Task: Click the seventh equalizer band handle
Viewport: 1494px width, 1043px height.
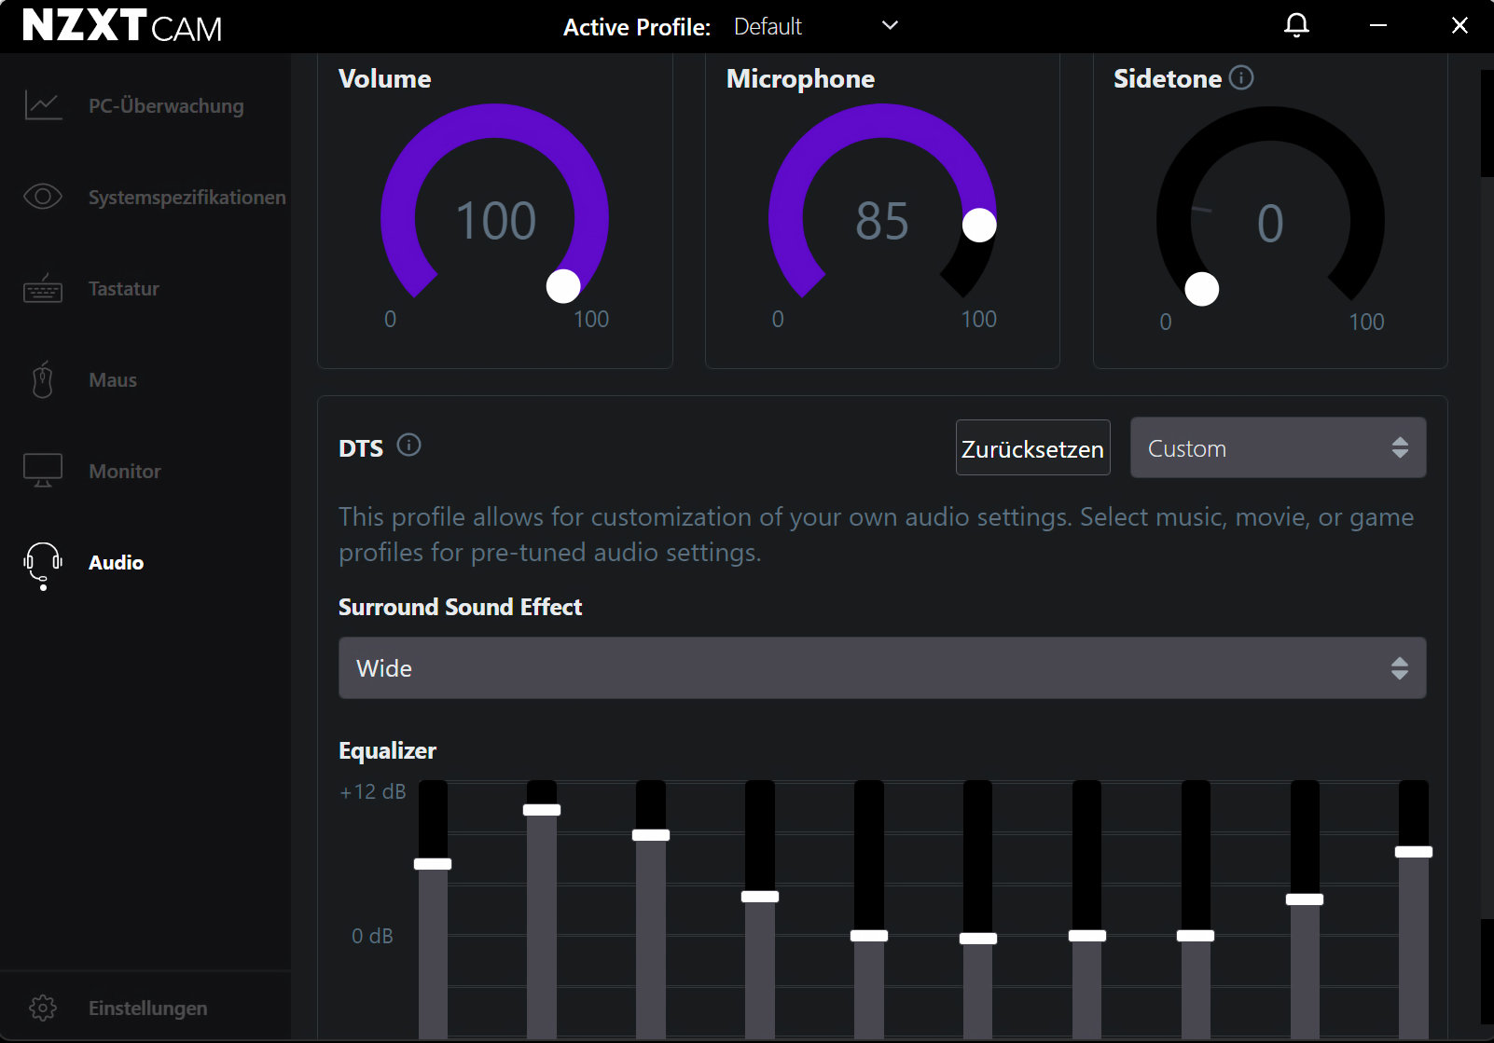Action: (x=1087, y=936)
